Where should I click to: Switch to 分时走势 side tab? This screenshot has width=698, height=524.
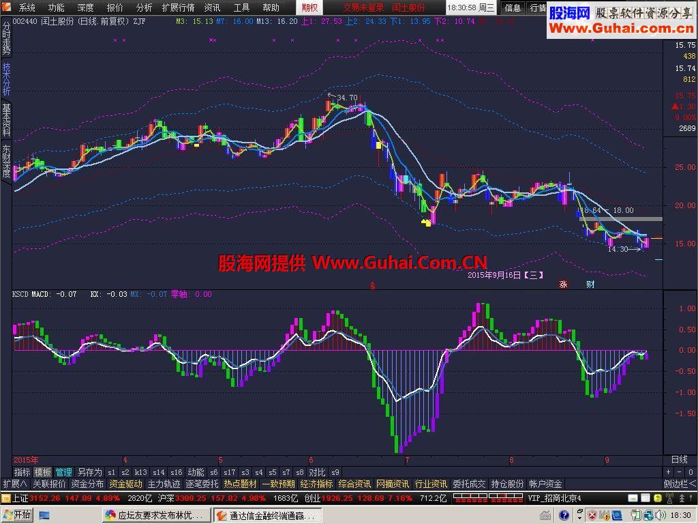(x=6, y=38)
